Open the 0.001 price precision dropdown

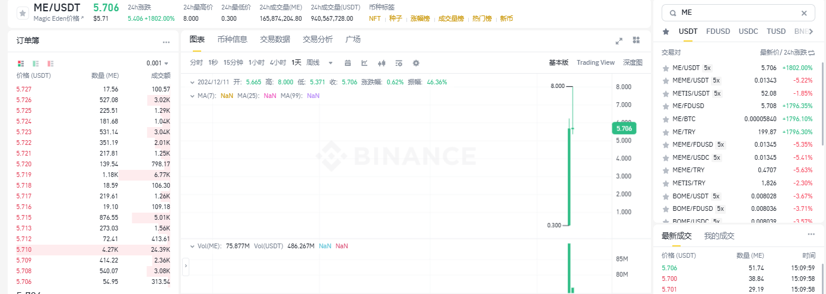(x=157, y=63)
